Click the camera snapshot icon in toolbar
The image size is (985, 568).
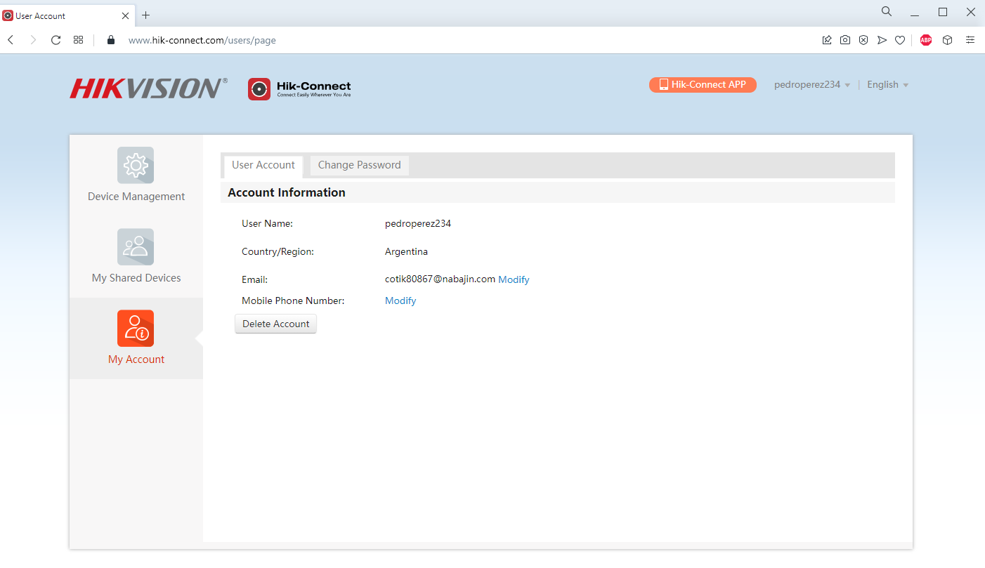click(x=845, y=40)
